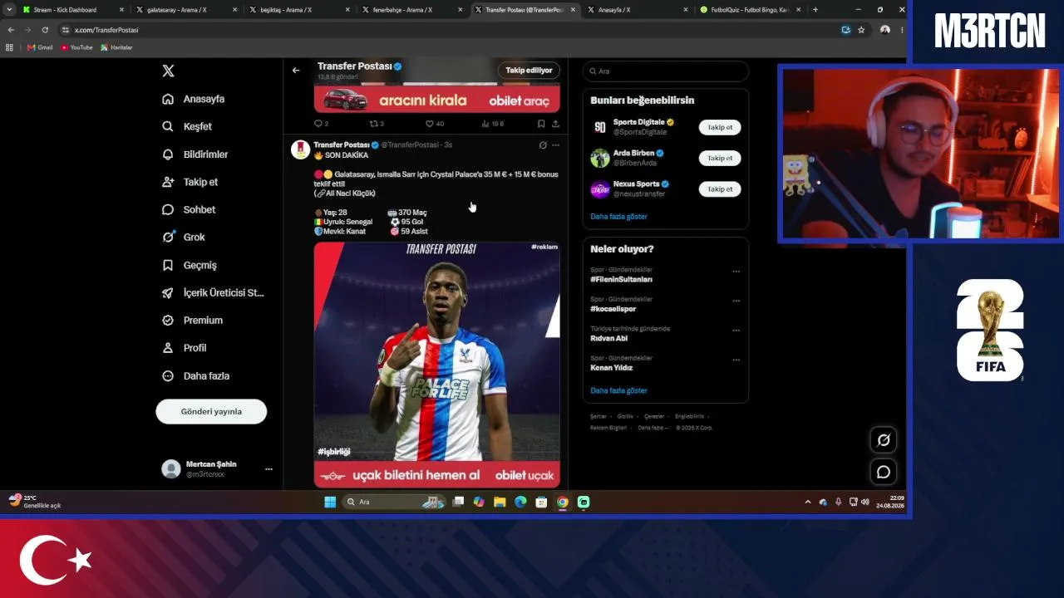Image resolution: width=1064 pixels, height=598 pixels.
Task: Open options for the Kenan Yıldız trend
Action: [x=736, y=360]
